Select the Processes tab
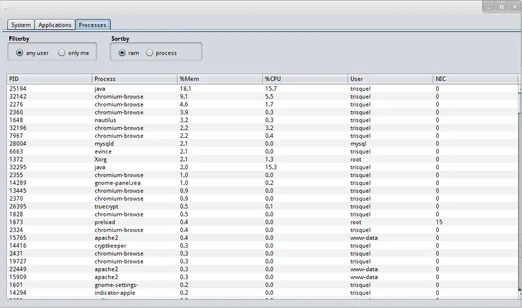 click(93, 25)
